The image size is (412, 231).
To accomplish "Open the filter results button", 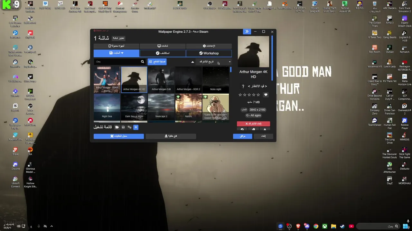I will [x=157, y=62].
